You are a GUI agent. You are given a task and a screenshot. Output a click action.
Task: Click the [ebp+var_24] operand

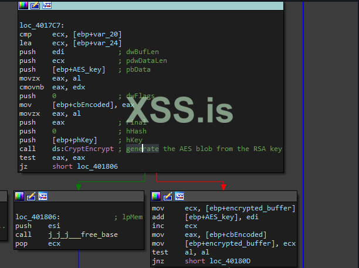[97, 43]
